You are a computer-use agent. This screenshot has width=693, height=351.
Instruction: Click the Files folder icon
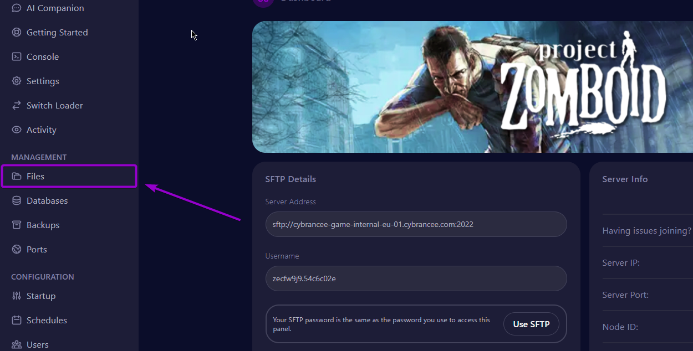[17, 177]
